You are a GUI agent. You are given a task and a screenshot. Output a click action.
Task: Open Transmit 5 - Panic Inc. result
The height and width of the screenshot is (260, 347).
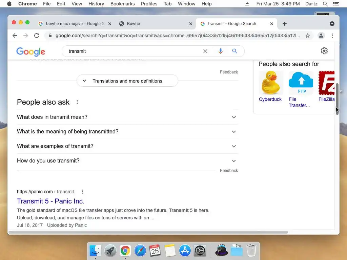pos(51,201)
